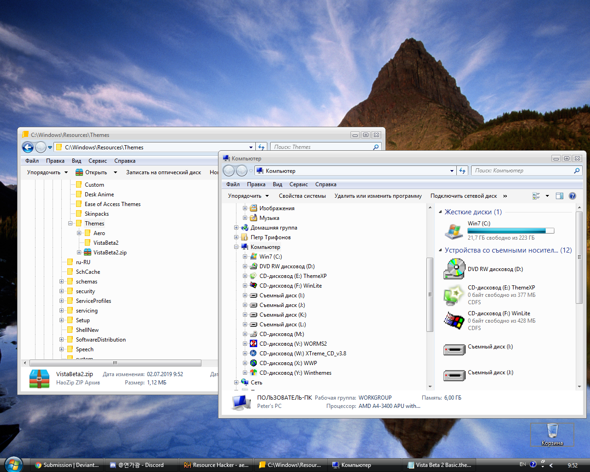This screenshot has height=472, width=590.
Task: Click Подключить сетевой диск on the toolbar
Action: [463, 195]
